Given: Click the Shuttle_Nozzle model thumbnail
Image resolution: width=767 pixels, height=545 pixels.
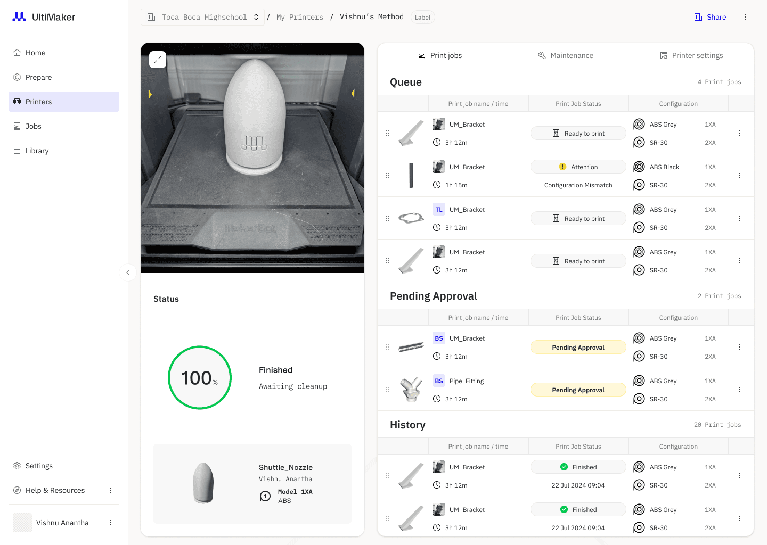Looking at the screenshot, I should click(203, 483).
